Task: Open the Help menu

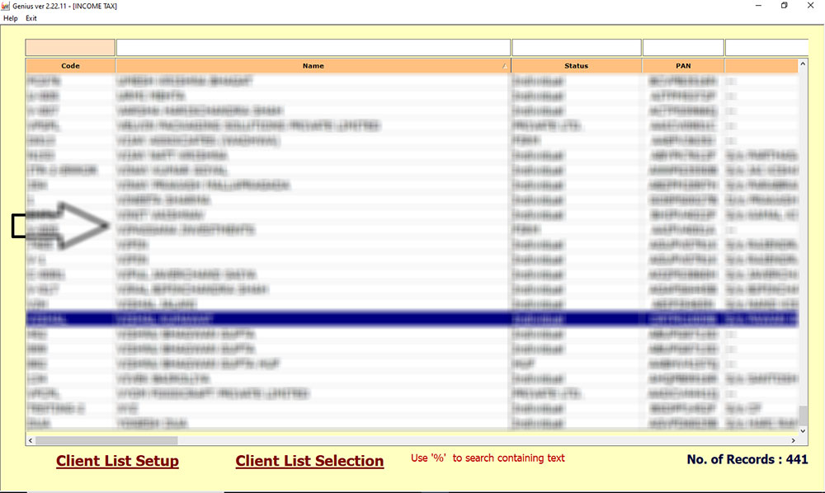Action: (11, 17)
